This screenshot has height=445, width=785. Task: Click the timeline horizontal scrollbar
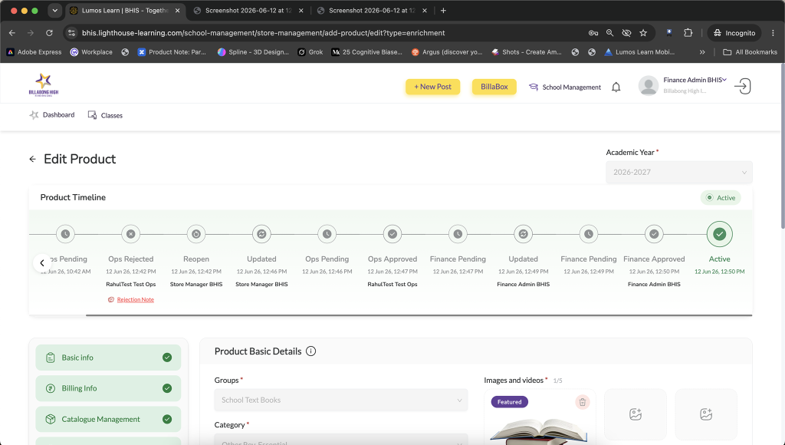point(419,315)
